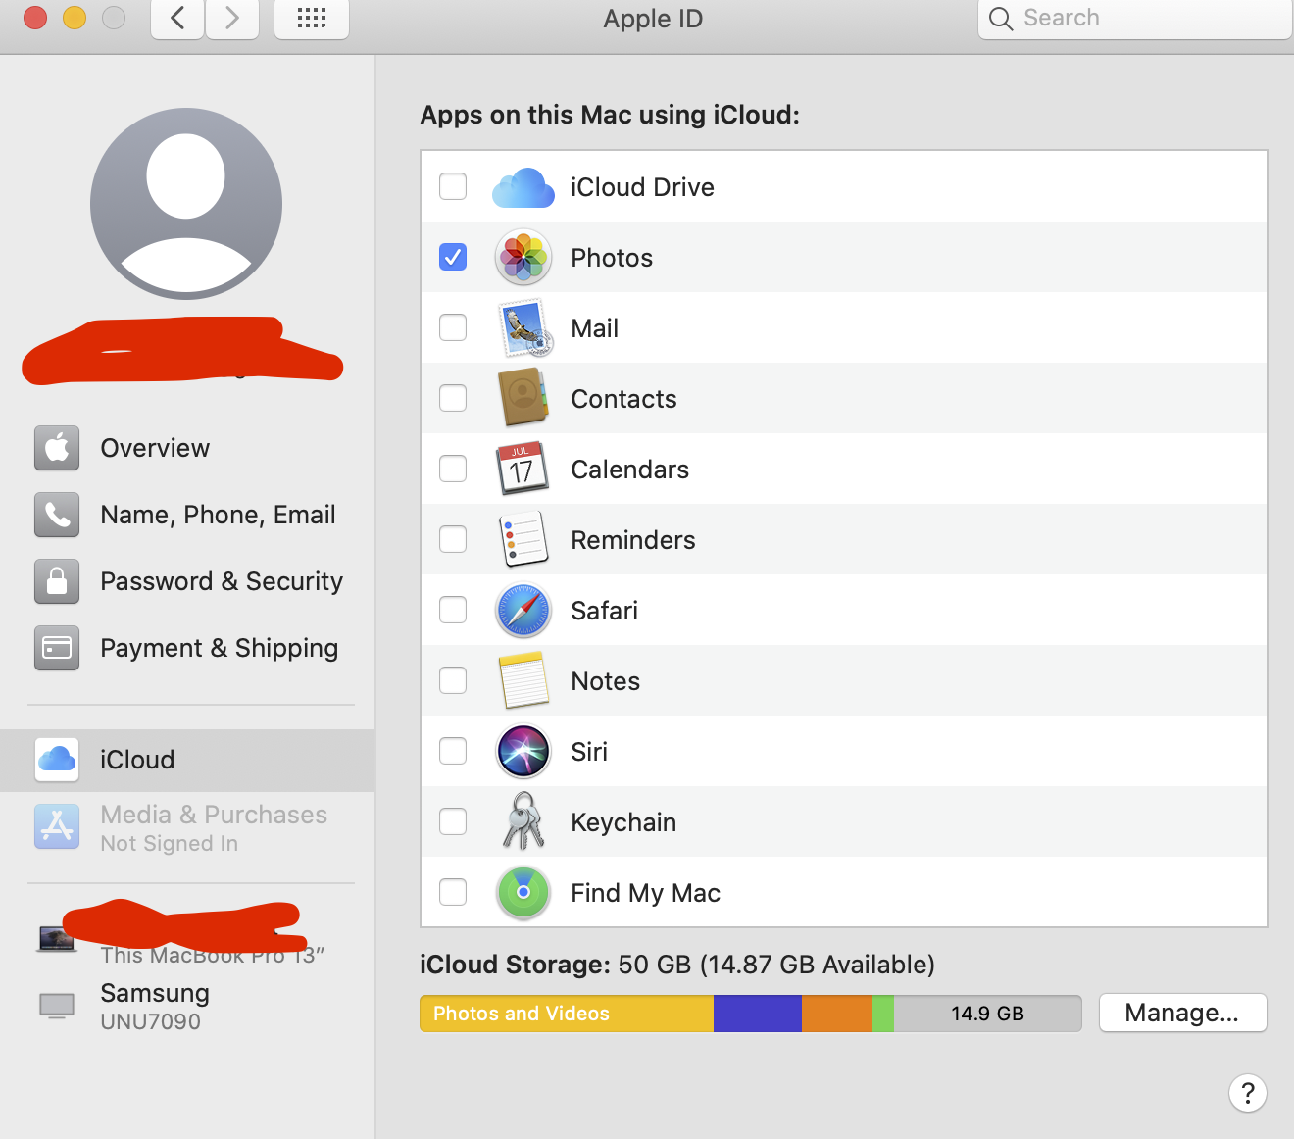Click the iCloud Drive cloud icon
The image size is (1294, 1139).
(x=523, y=187)
